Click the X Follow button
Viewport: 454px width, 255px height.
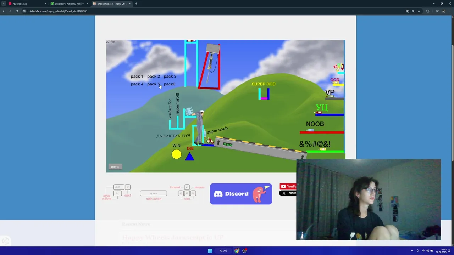coord(288,193)
